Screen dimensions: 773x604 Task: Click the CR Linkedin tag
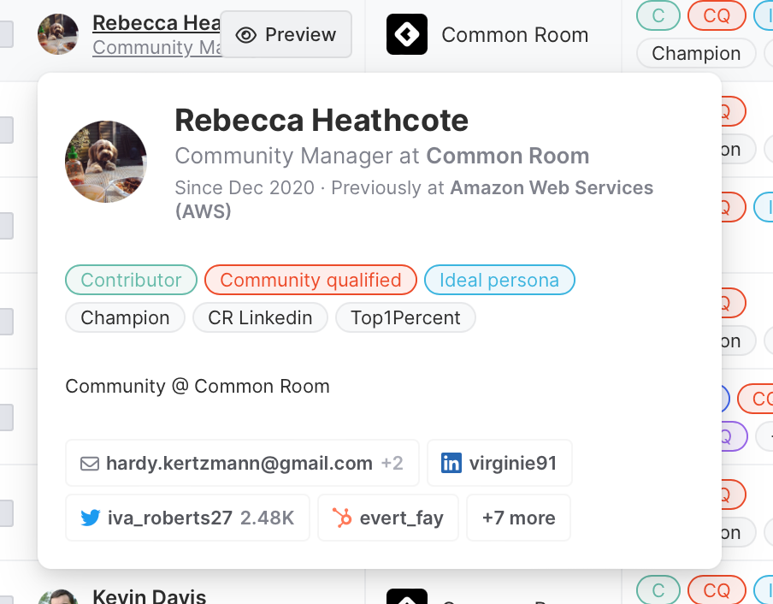click(x=260, y=317)
